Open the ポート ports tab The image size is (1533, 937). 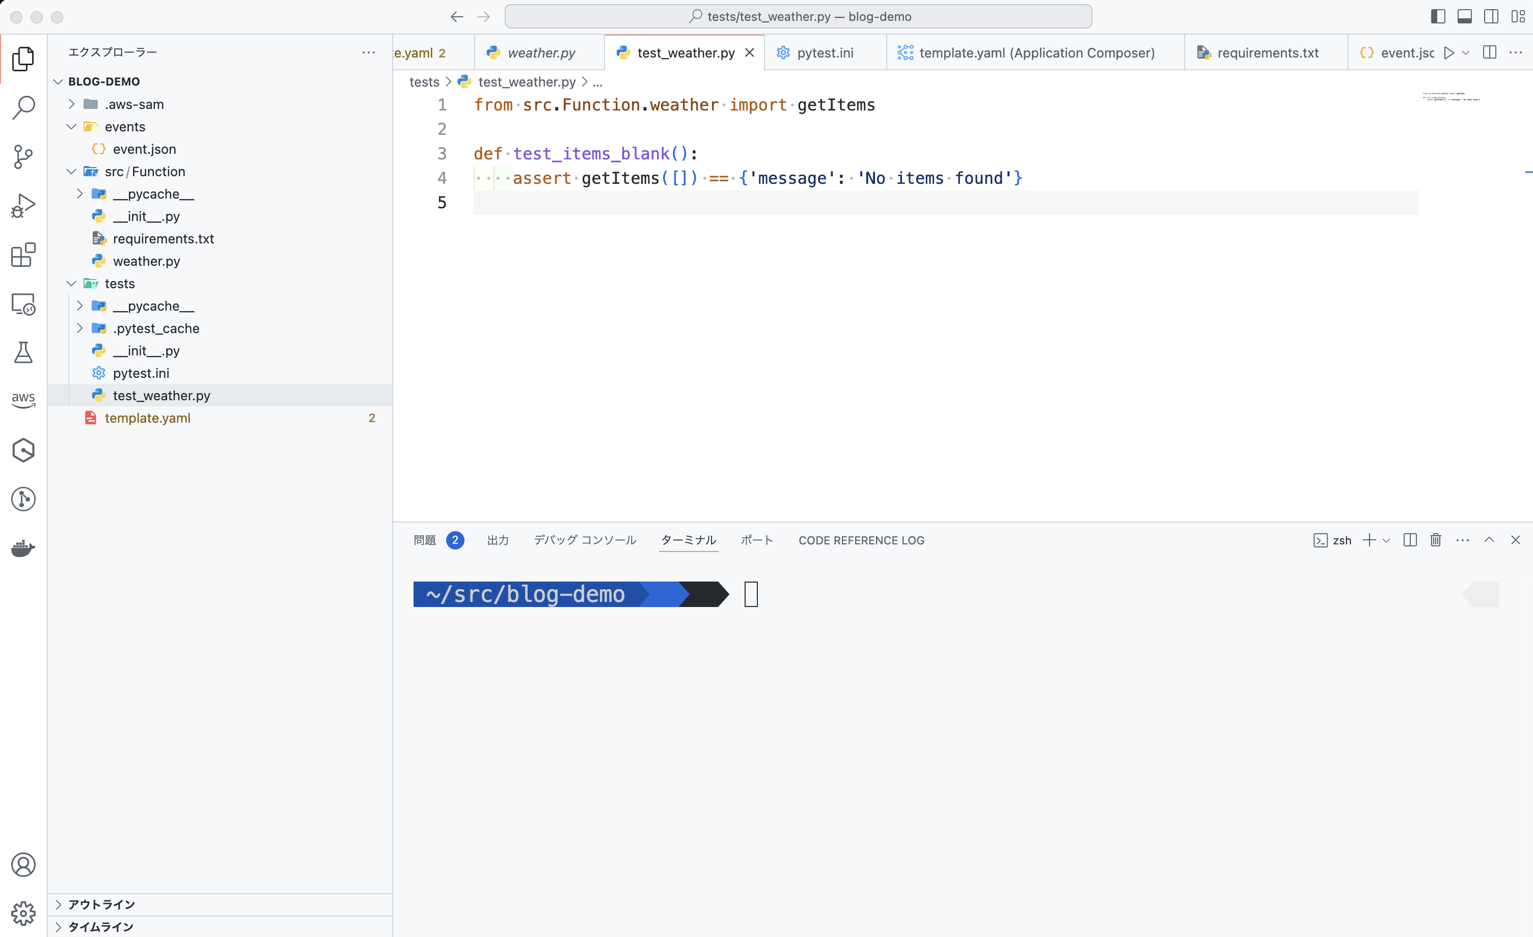[x=756, y=540]
